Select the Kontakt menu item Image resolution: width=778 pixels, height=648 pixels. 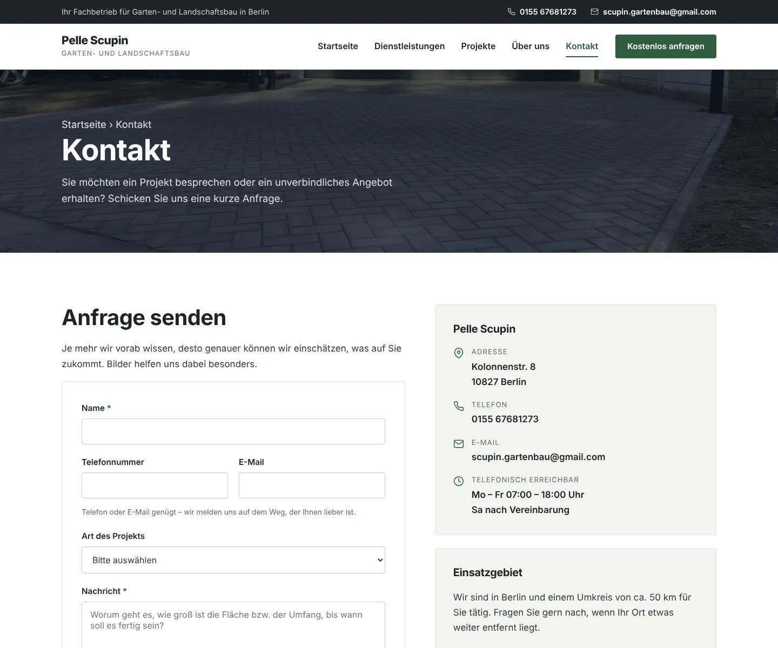point(582,46)
